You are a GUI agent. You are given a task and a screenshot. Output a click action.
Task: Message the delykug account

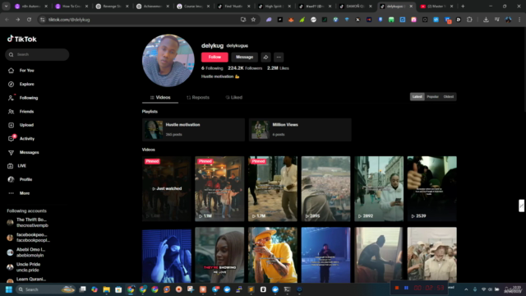point(244,57)
